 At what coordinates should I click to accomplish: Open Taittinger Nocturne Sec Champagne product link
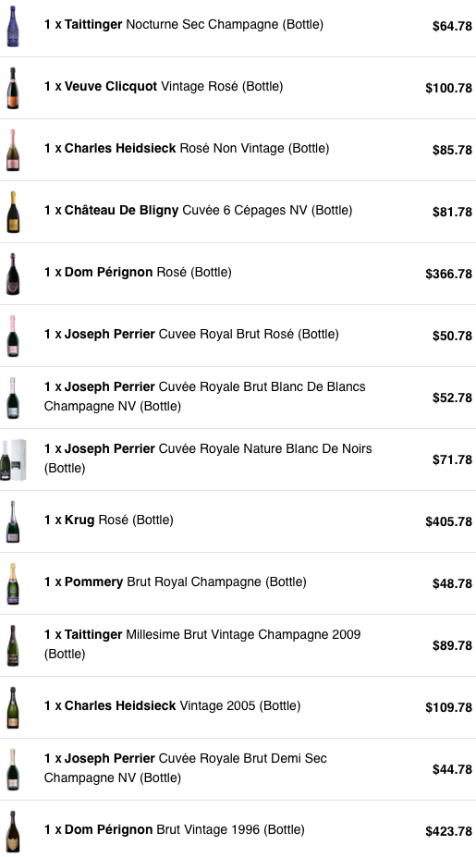(x=184, y=25)
